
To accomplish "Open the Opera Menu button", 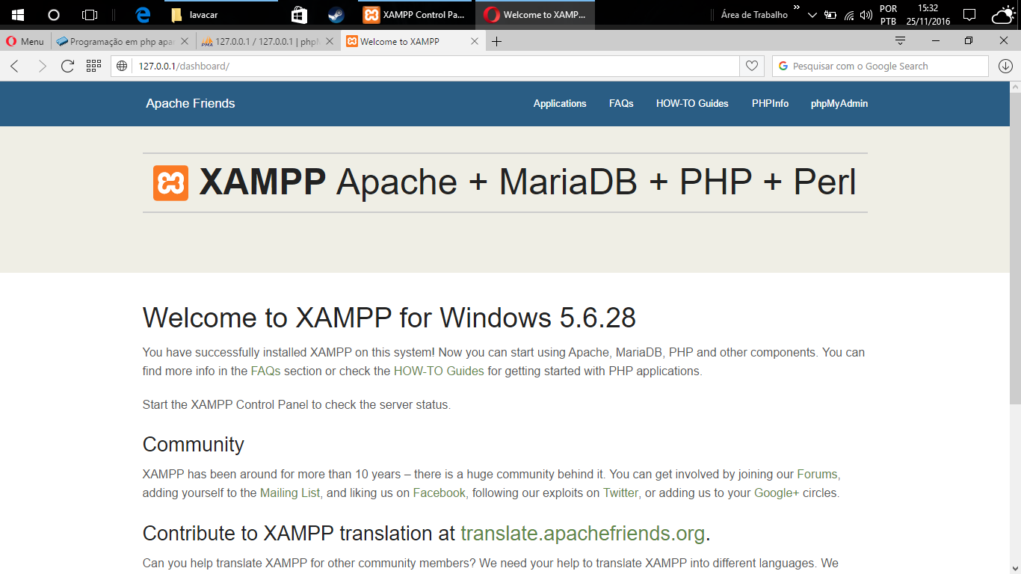I will [25, 41].
